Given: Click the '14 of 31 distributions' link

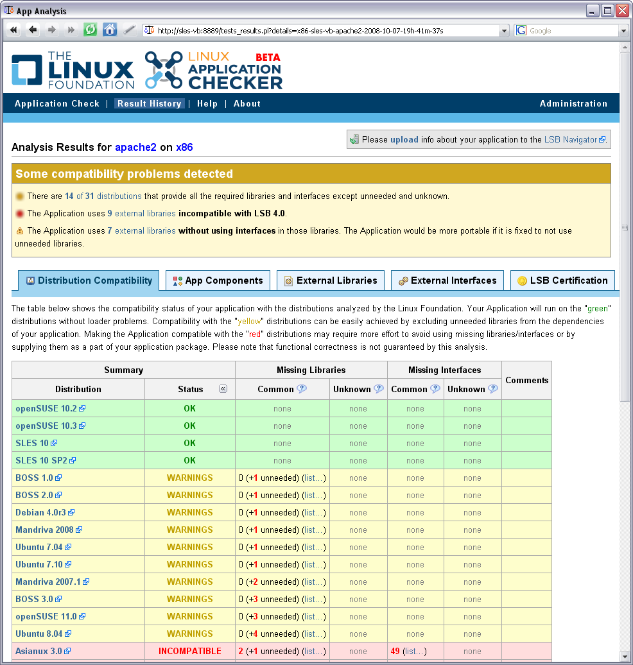Looking at the screenshot, I should coord(103,196).
